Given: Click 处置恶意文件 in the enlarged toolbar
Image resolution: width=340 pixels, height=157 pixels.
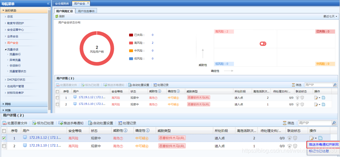Looking at the screenshot, I should tap(15, 123).
